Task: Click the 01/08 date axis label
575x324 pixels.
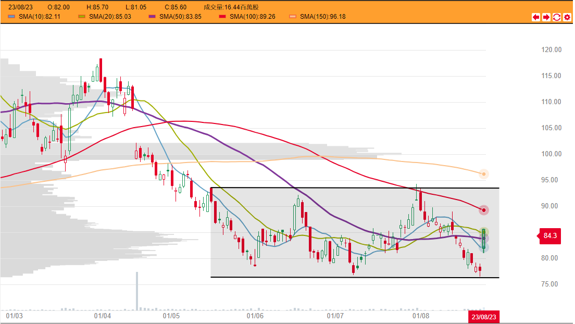Action: [421, 316]
